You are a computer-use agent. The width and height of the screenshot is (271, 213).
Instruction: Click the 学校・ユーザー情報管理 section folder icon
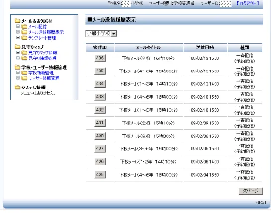[x=17, y=67]
